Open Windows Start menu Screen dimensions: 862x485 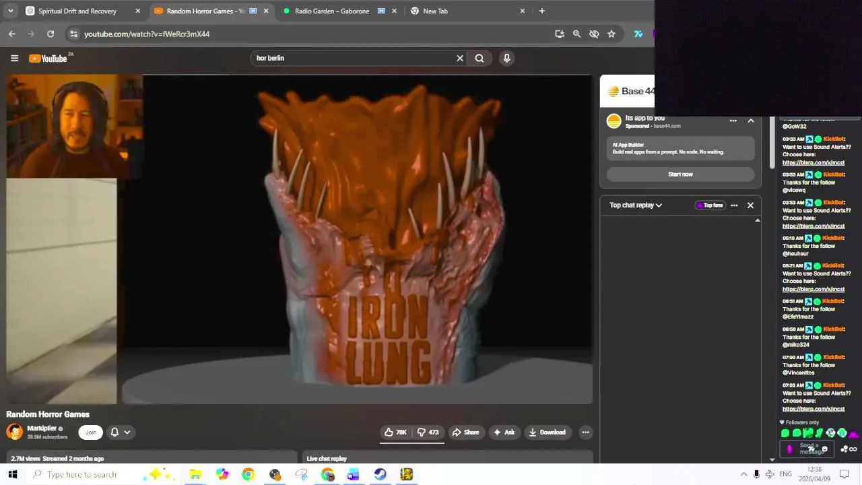[x=12, y=474]
